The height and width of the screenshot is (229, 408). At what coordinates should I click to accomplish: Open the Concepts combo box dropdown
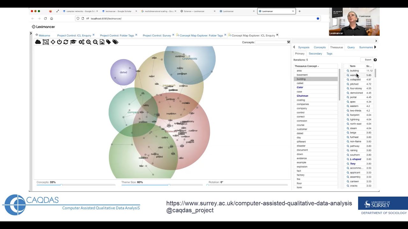tap(288, 42)
